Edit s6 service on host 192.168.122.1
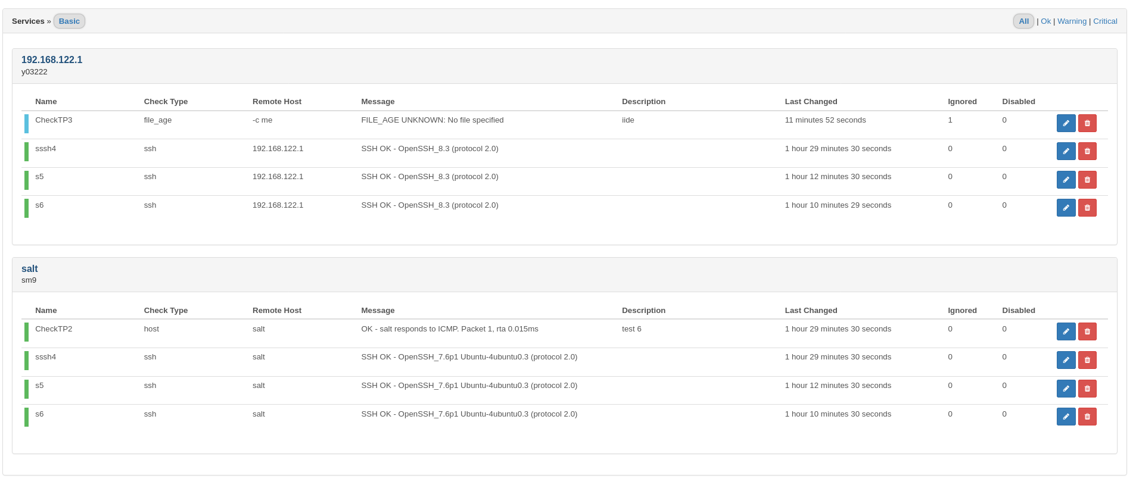Image resolution: width=1136 pixels, height=485 pixels. click(x=1066, y=208)
